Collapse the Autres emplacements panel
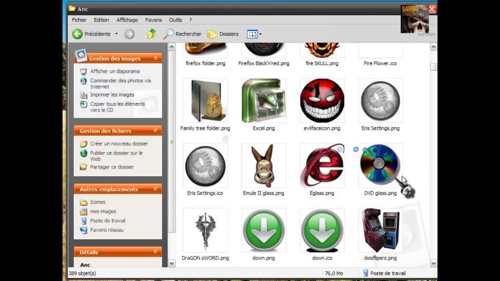 pos(155,189)
